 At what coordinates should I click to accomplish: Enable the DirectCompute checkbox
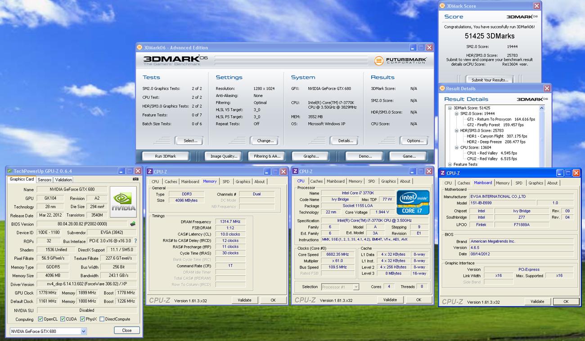pos(102,319)
